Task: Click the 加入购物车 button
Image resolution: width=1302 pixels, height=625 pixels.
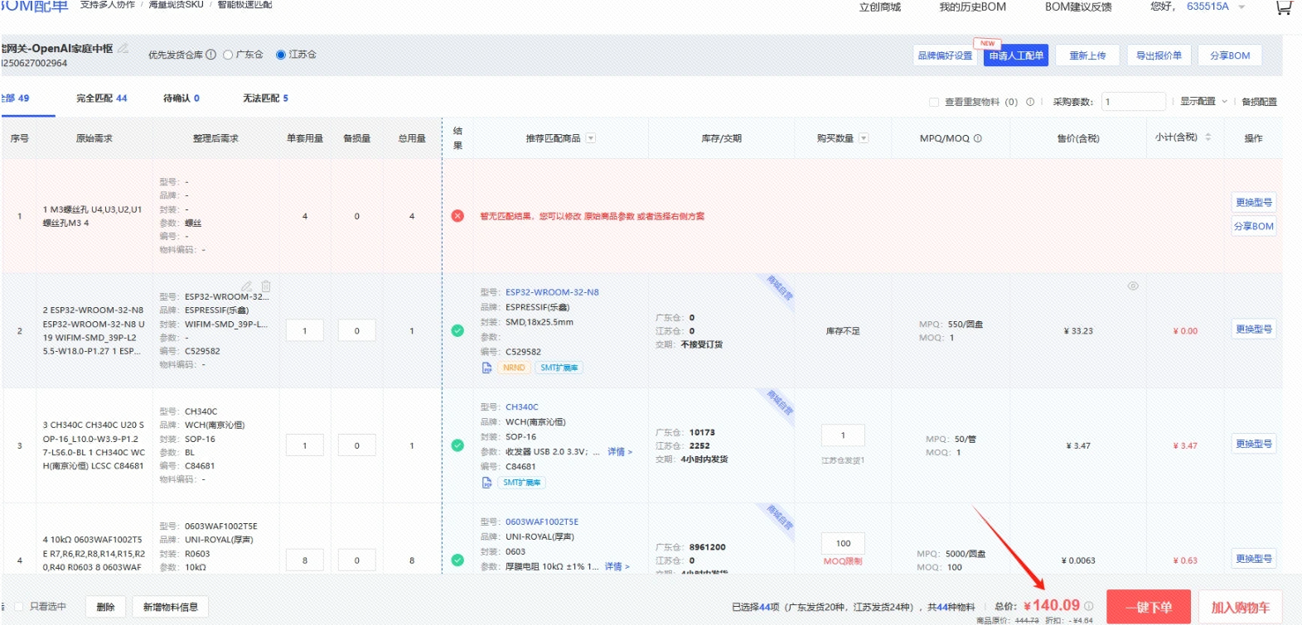Action: point(1241,607)
